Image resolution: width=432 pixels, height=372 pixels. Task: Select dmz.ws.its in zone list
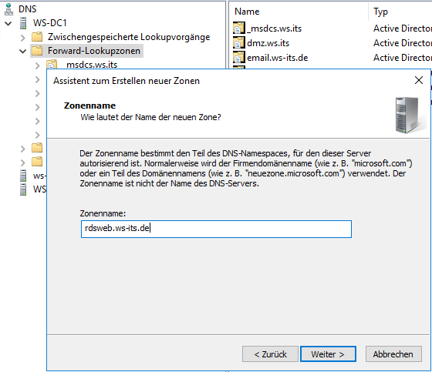coord(268,43)
